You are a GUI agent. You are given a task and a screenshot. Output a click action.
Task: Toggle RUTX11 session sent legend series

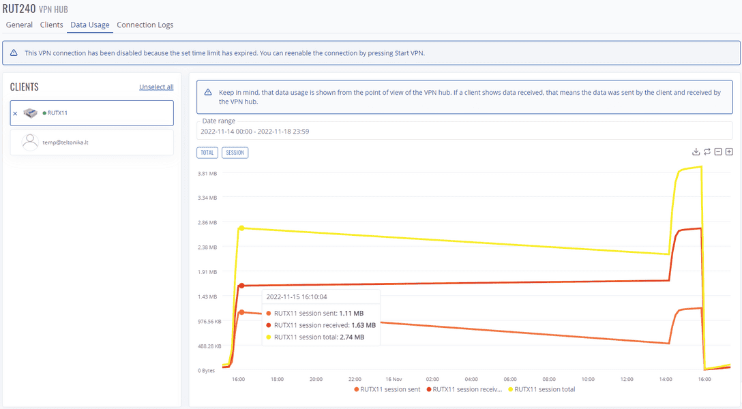click(387, 389)
